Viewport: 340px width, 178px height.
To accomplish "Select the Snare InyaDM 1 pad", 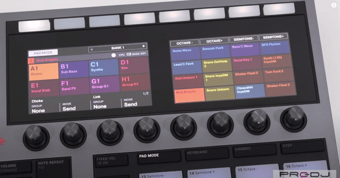I will pos(219,80).
